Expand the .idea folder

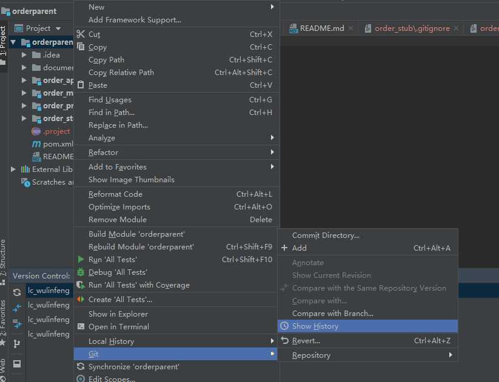pos(24,54)
